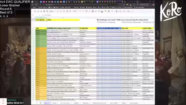Click cell containing 'Last Update:'
Screen dimensions: 186x105
point(41,20)
